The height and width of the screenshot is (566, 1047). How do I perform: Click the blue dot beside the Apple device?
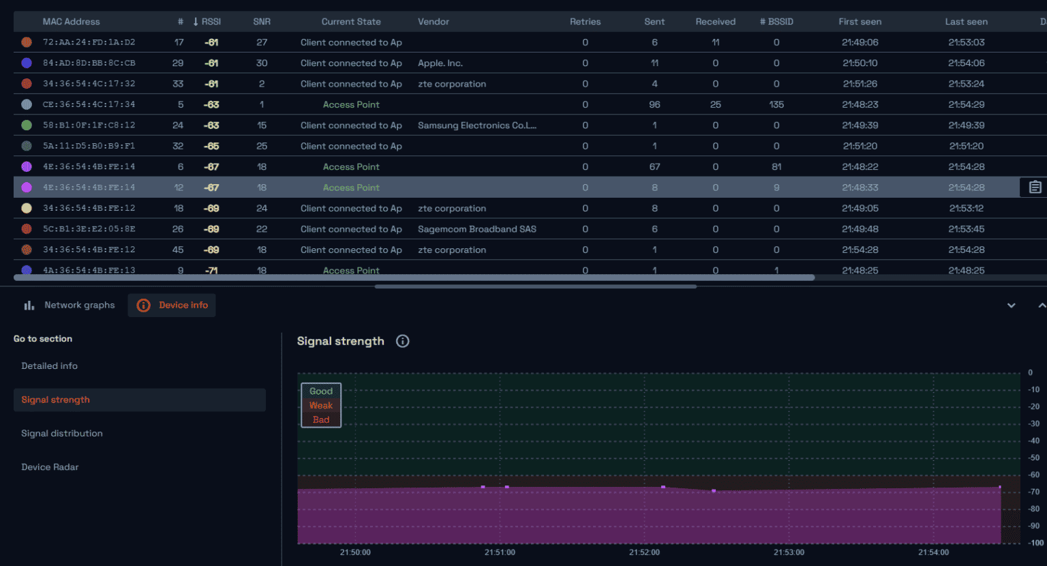(25, 63)
